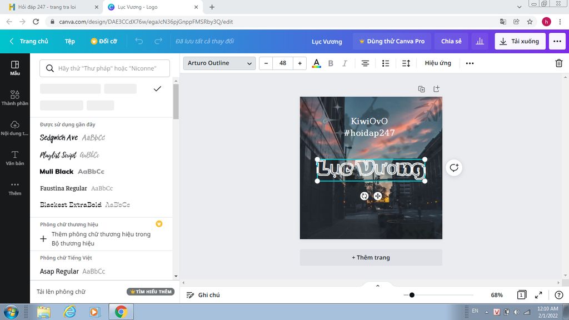Duplicate the page using copy icon
569x320 pixels.
tap(421, 89)
